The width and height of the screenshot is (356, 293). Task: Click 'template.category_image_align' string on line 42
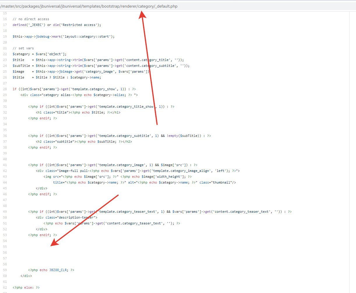pyautogui.click(x=181, y=171)
